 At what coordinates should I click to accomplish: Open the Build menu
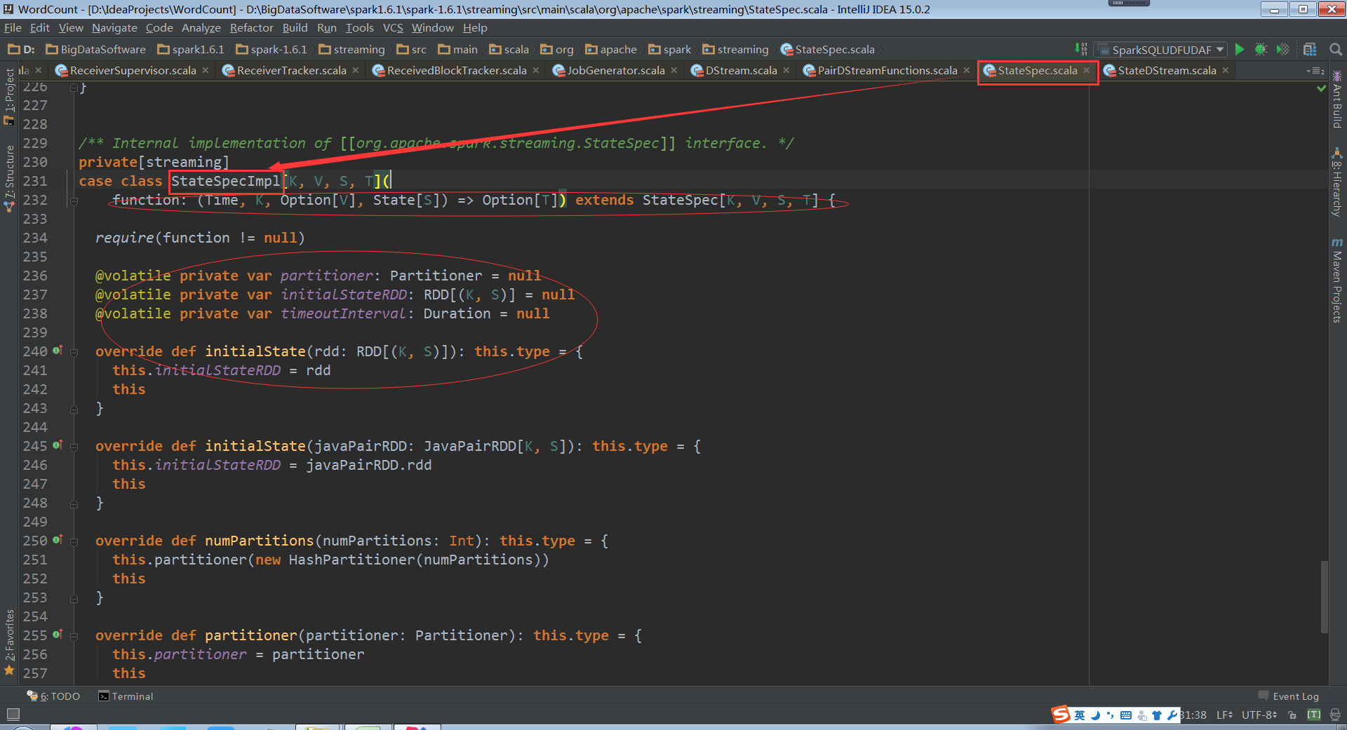[295, 27]
